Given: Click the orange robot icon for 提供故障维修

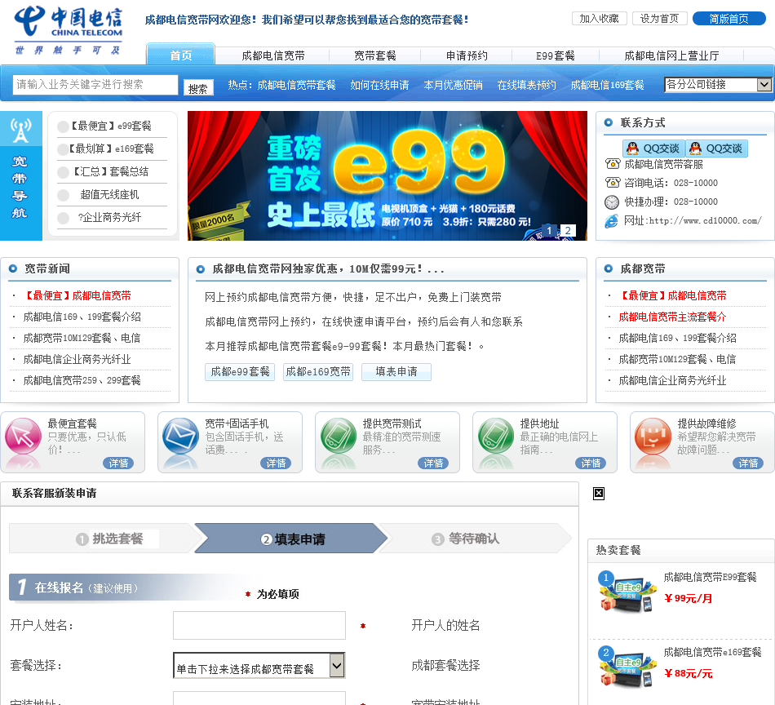Looking at the screenshot, I should (x=653, y=436).
